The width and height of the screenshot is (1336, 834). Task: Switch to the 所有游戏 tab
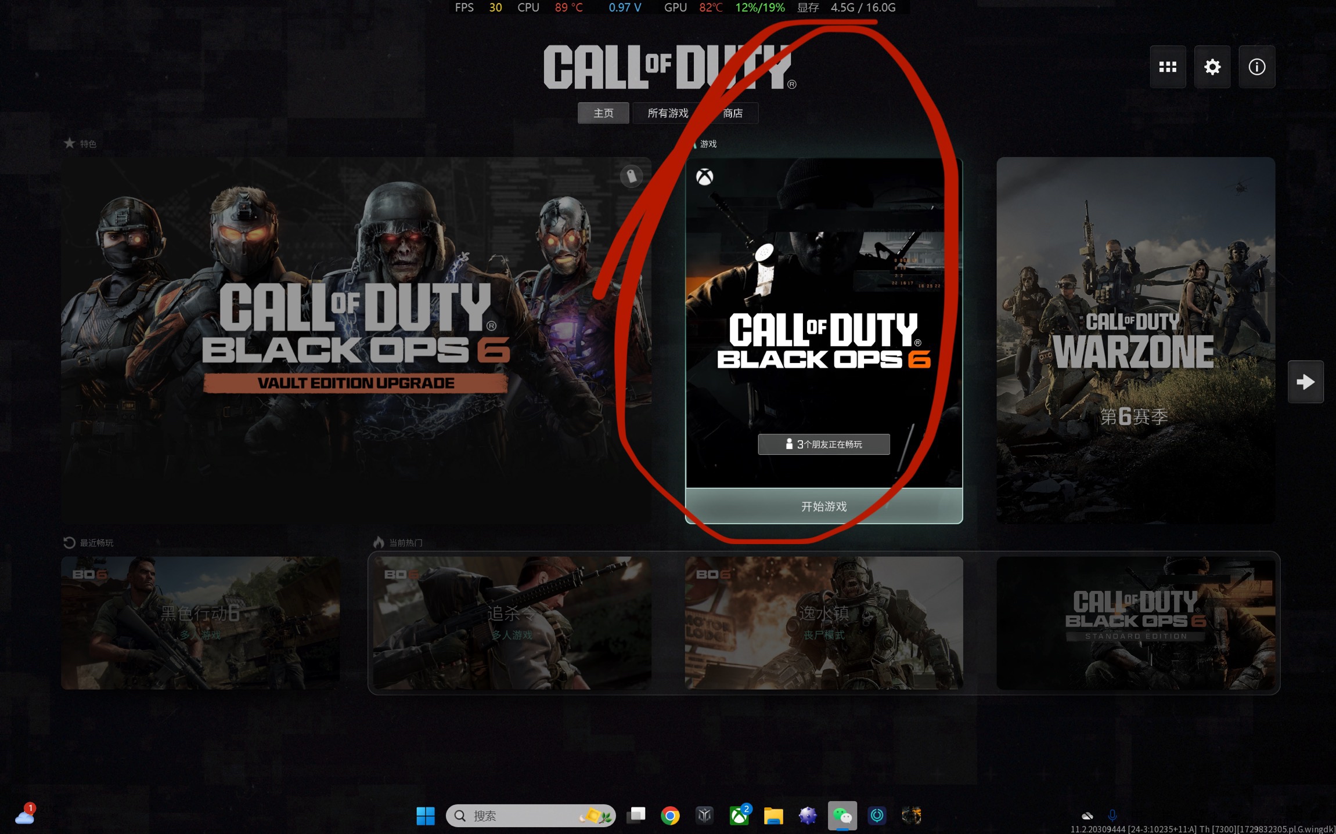point(668,113)
